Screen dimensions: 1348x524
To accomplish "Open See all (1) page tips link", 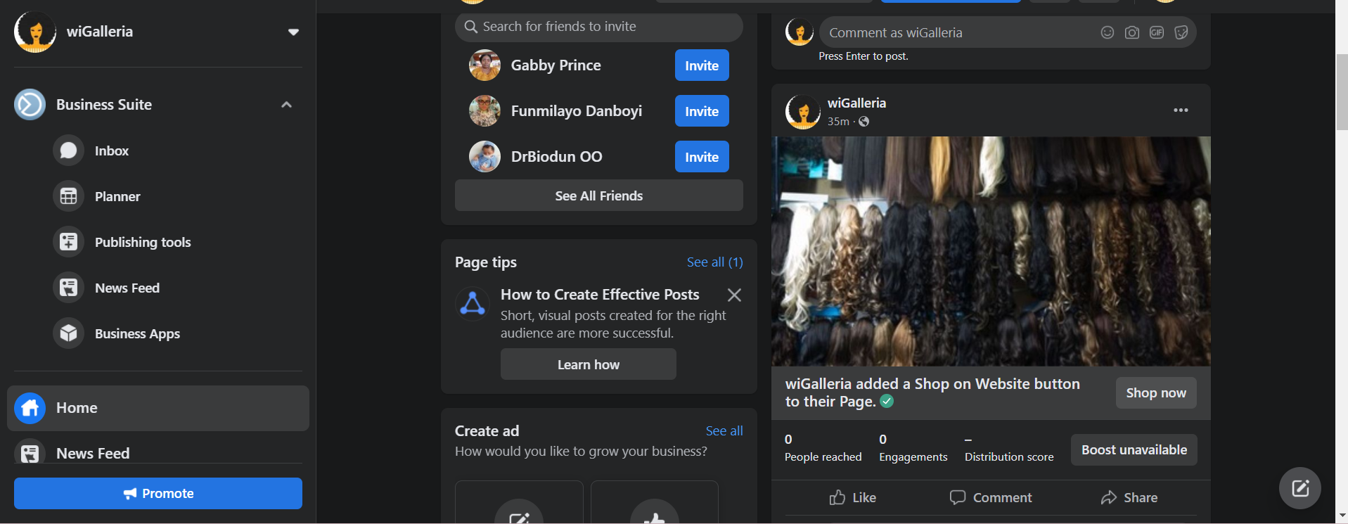I will pyautogui.click(x=714, y=262).
